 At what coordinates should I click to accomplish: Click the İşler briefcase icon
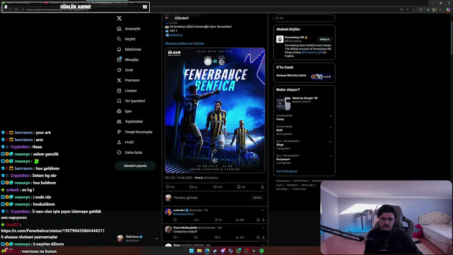(x=119, y=111)
